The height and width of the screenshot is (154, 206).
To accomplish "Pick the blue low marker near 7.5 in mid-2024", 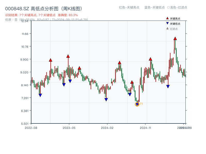I will [x=130, y=94].
